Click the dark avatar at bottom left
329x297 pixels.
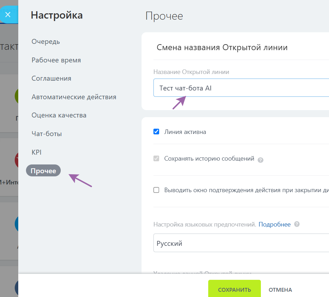coord(17,288)
